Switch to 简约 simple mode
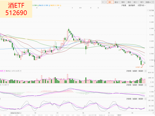 tap(142, 2)
